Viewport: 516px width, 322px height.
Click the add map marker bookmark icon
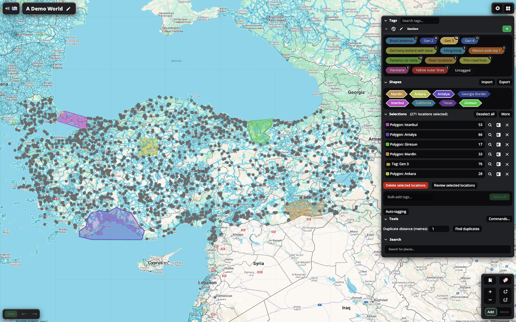click(x=490, y=280)
